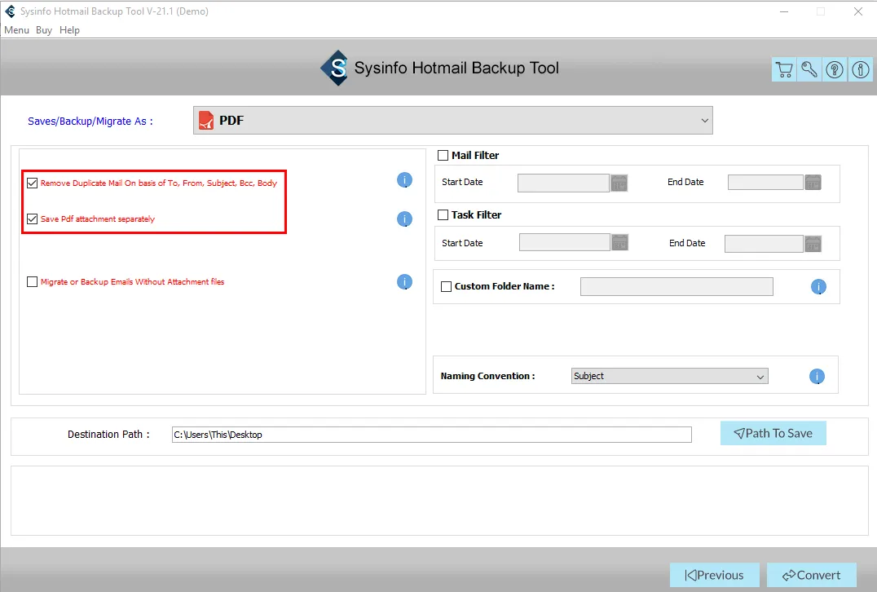Open the Saves/Backup/Migrate As PDF dropdown
Screen dimensions: 877x592
(x=453, y=121)
